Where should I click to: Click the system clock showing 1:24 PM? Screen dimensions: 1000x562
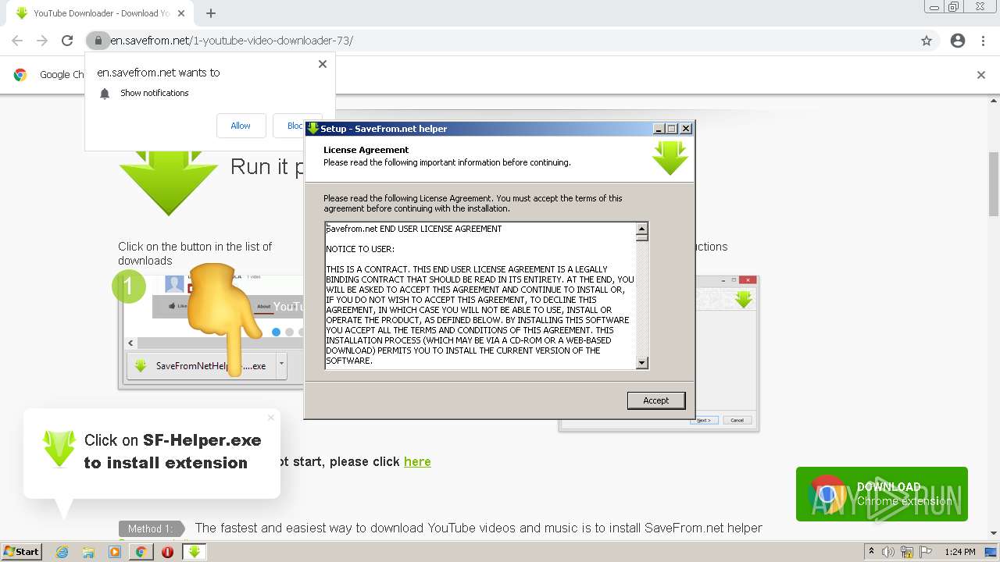pyautogui.click(x=960, y=552)
